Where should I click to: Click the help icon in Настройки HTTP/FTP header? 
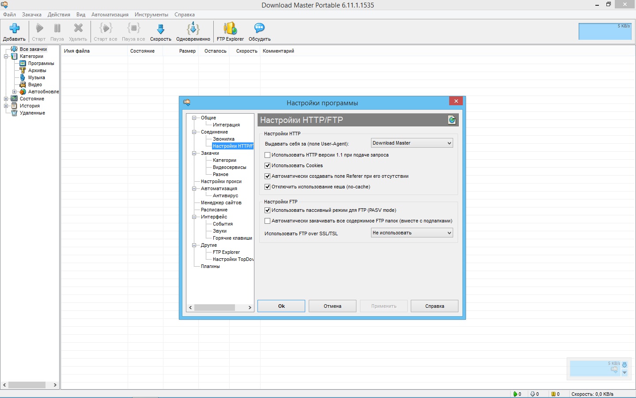coord(451,120)
